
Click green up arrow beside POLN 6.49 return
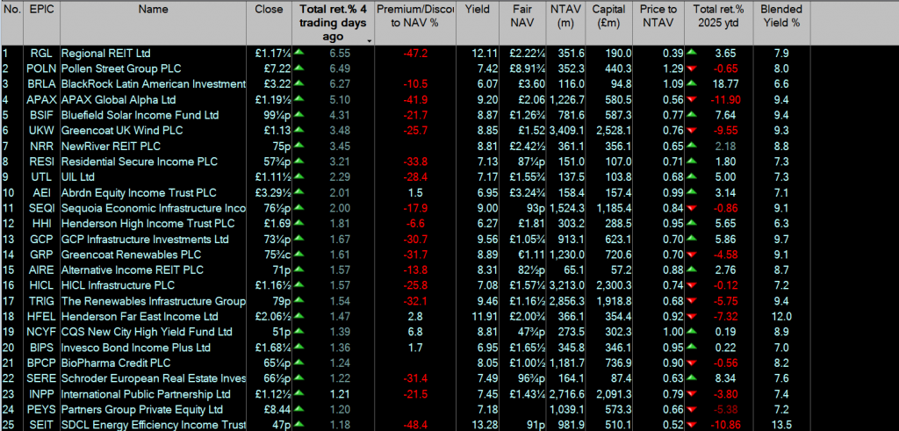298,68
